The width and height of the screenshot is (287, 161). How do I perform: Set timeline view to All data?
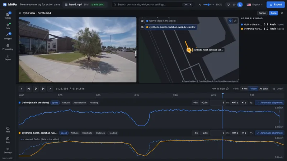(x=263, y=89)
